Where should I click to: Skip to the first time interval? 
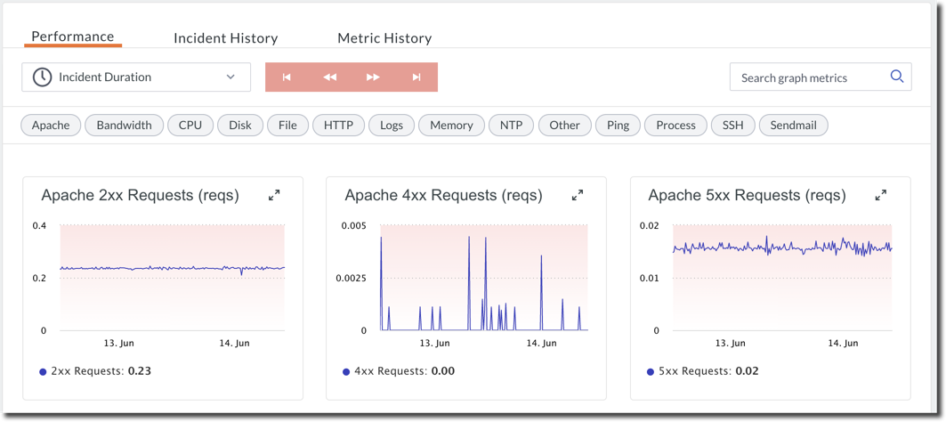[x=287, y=77]
